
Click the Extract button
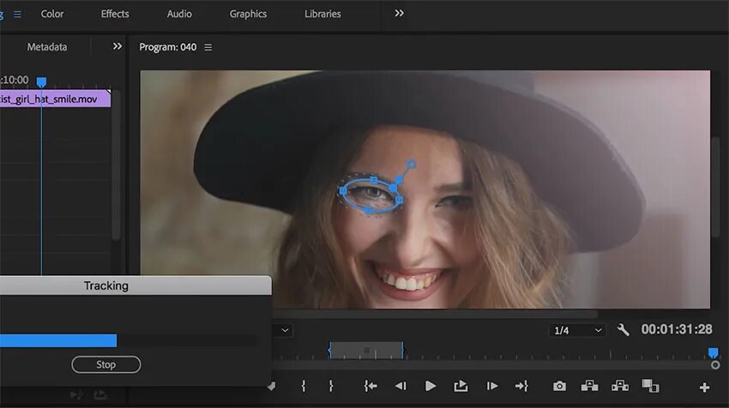point(620,387)
